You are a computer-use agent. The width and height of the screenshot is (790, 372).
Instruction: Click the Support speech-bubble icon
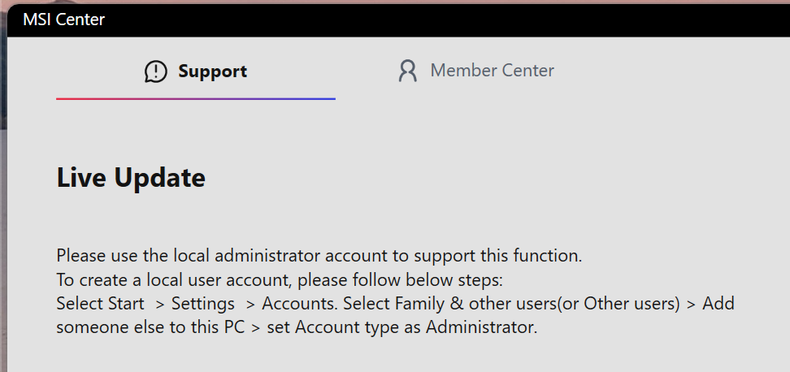coord(155,71)
